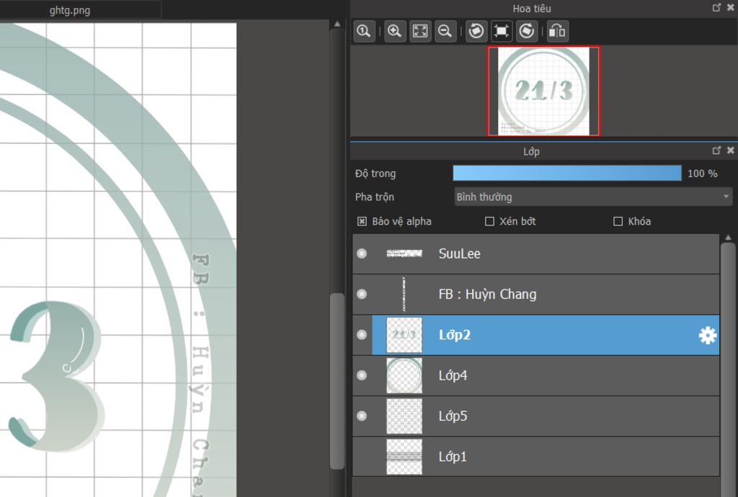Hide the SuuLee layer
This screenshot has width=738, height=497.
[x=362, y=254]
